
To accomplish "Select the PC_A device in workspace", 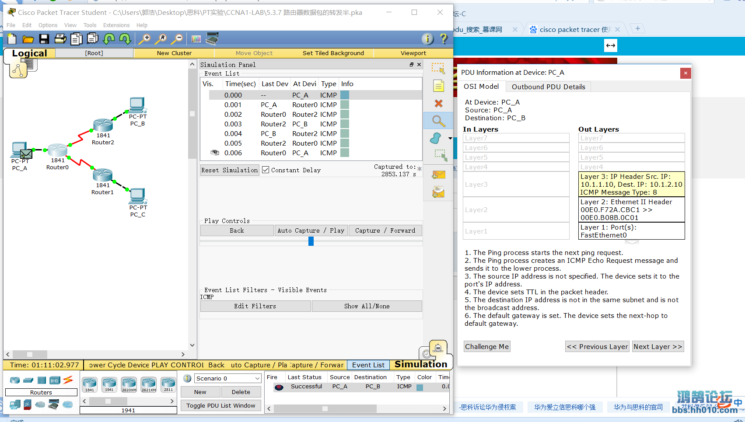I will (20, 151).
